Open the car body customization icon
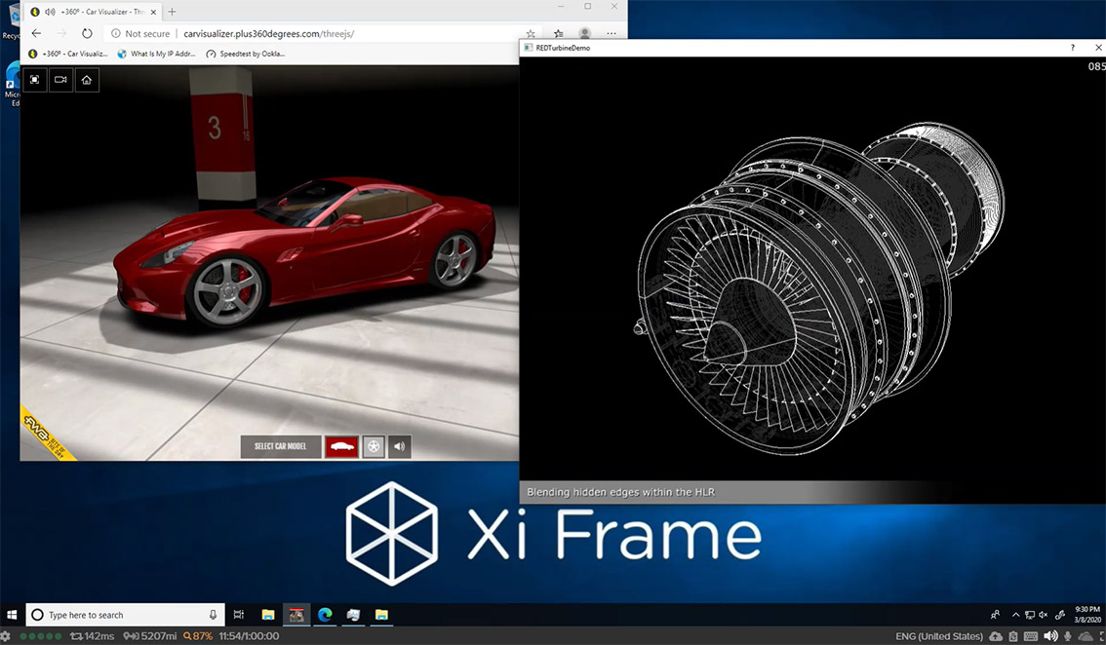The image size is (1106, 645). coord(340,446)
